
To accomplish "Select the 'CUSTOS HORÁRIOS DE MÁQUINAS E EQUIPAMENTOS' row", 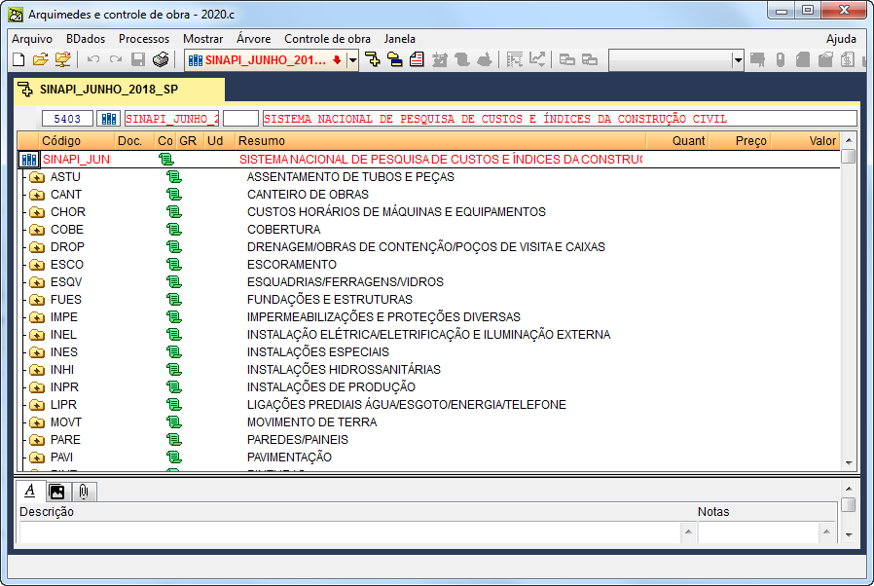I will pos(429,212).
